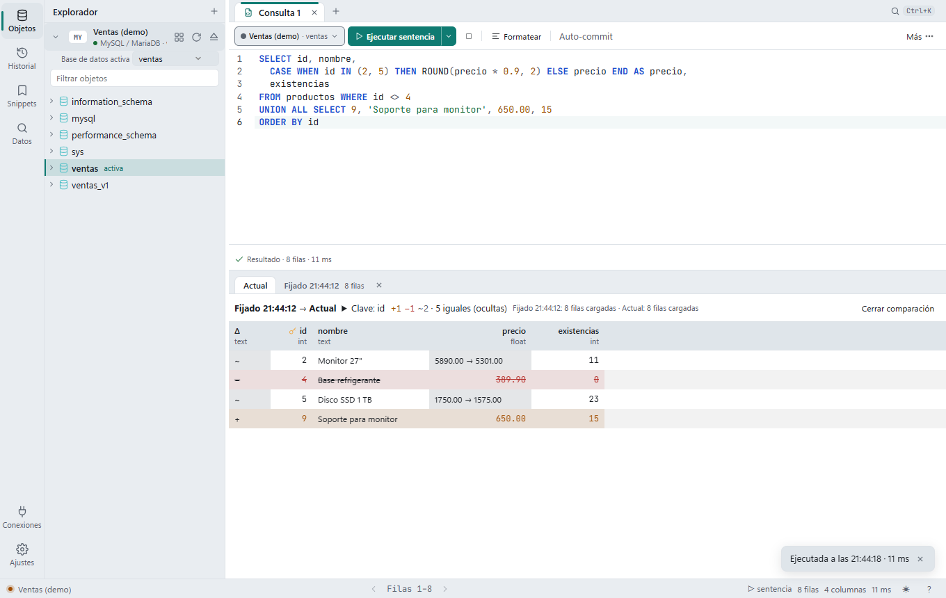
Task: Select the Consulta 1 tab
Action: point(280,13)
